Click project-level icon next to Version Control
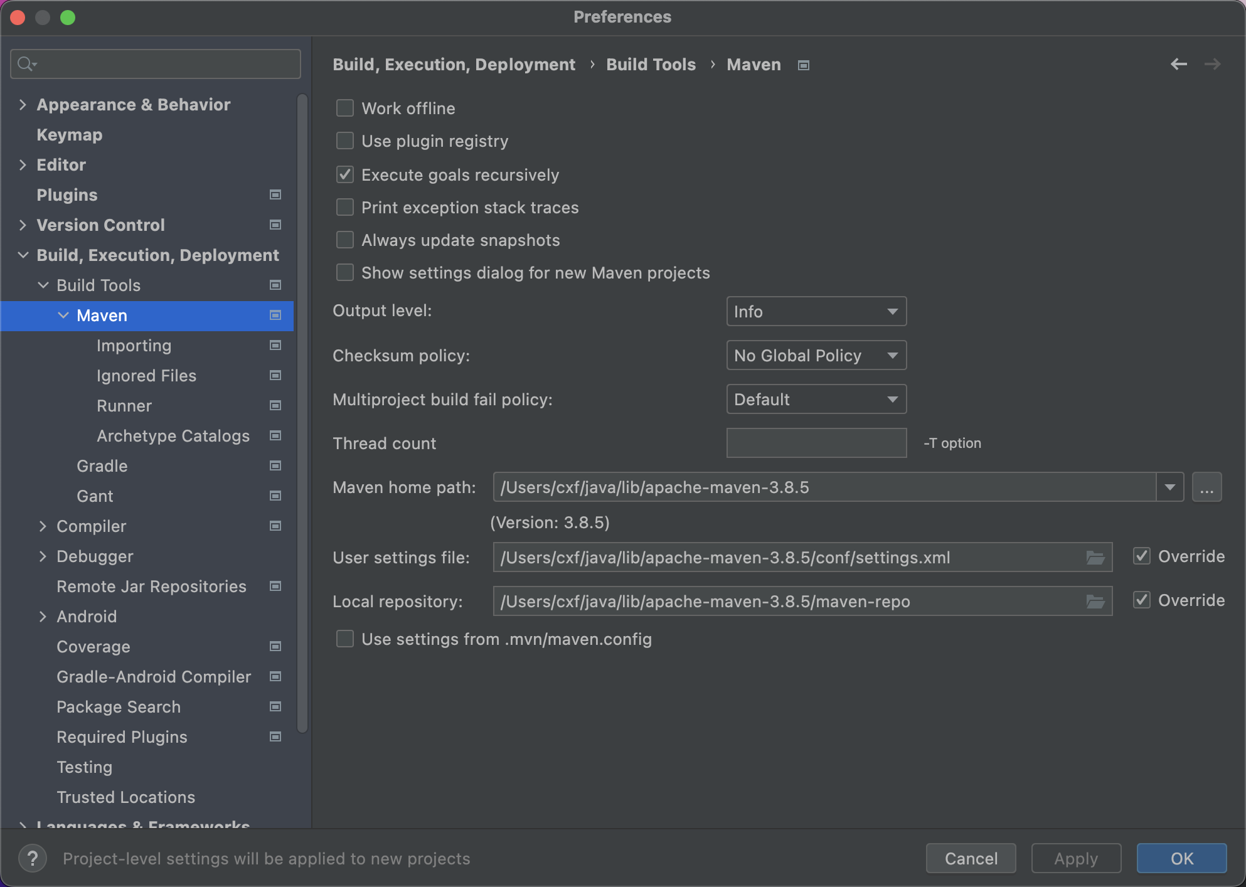 (x=275, y=225)
